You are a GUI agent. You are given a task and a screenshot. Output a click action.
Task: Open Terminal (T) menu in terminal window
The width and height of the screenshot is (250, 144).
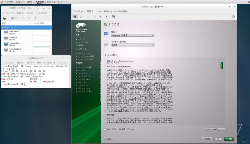(51, 63)
